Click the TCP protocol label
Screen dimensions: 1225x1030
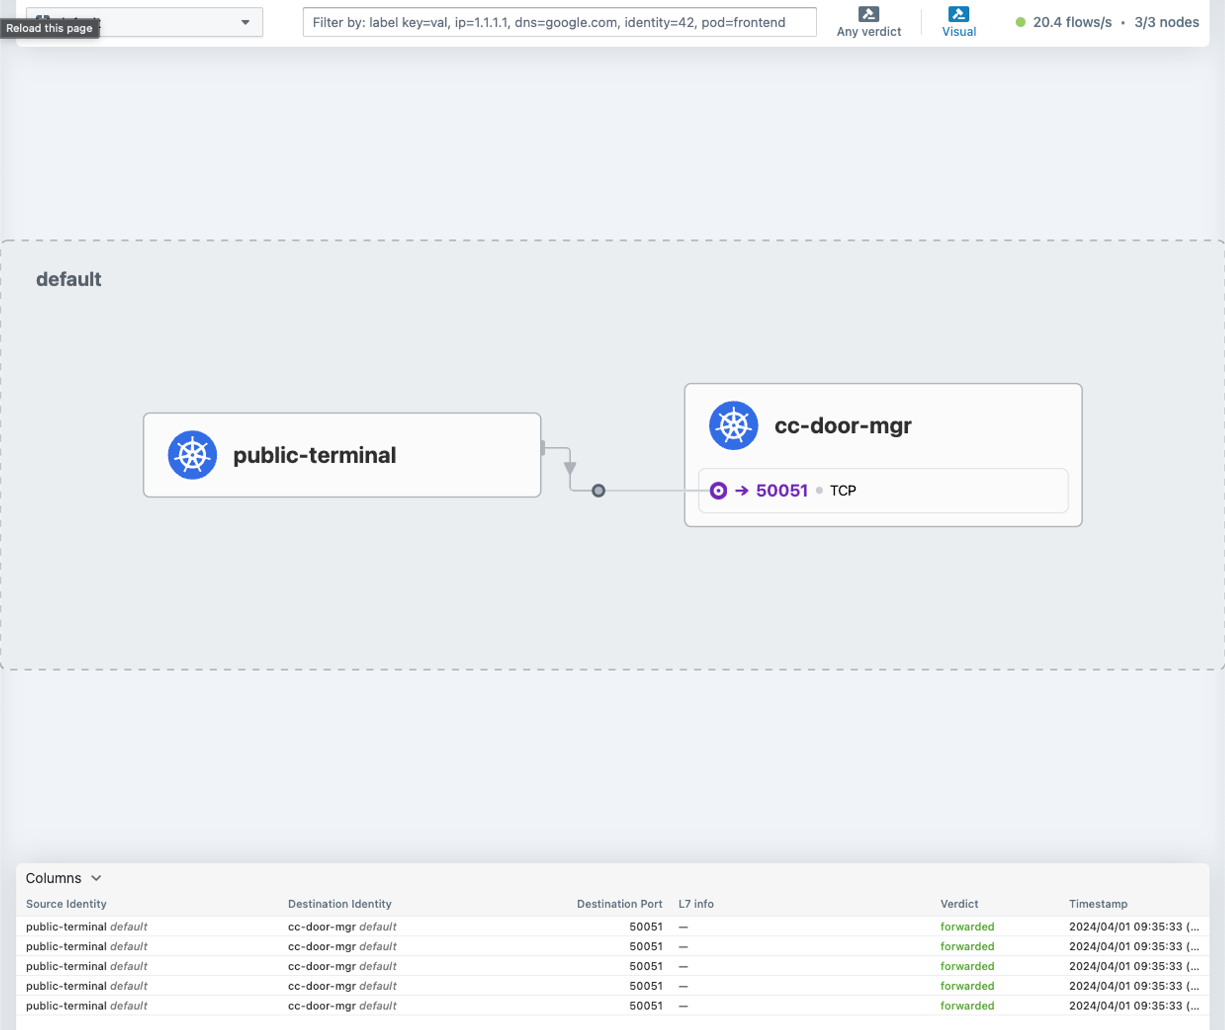(x=843, y=491)
